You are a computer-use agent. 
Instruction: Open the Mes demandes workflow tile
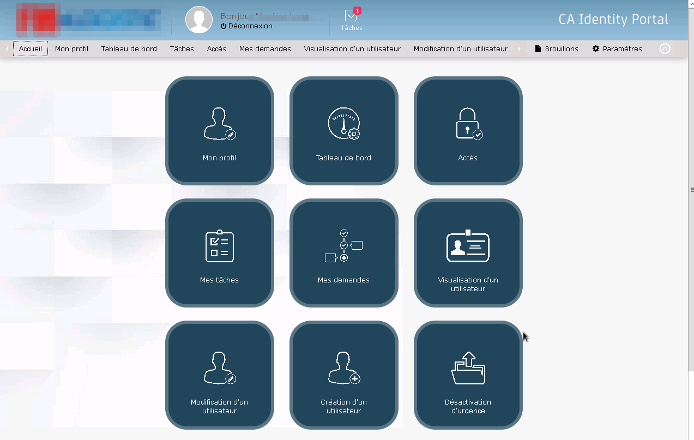(x=343, y=253)
